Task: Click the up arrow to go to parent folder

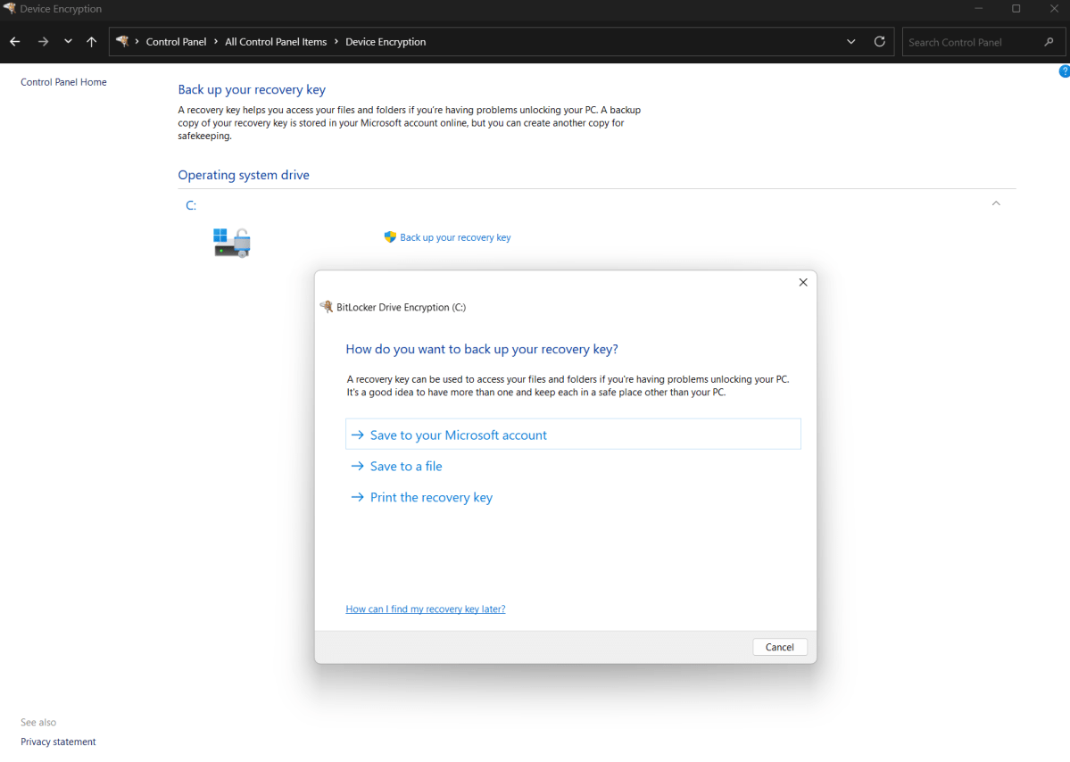Action: tap(91, 41)
